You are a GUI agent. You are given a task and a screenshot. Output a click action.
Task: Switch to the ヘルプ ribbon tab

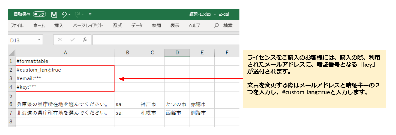point(194,26)
